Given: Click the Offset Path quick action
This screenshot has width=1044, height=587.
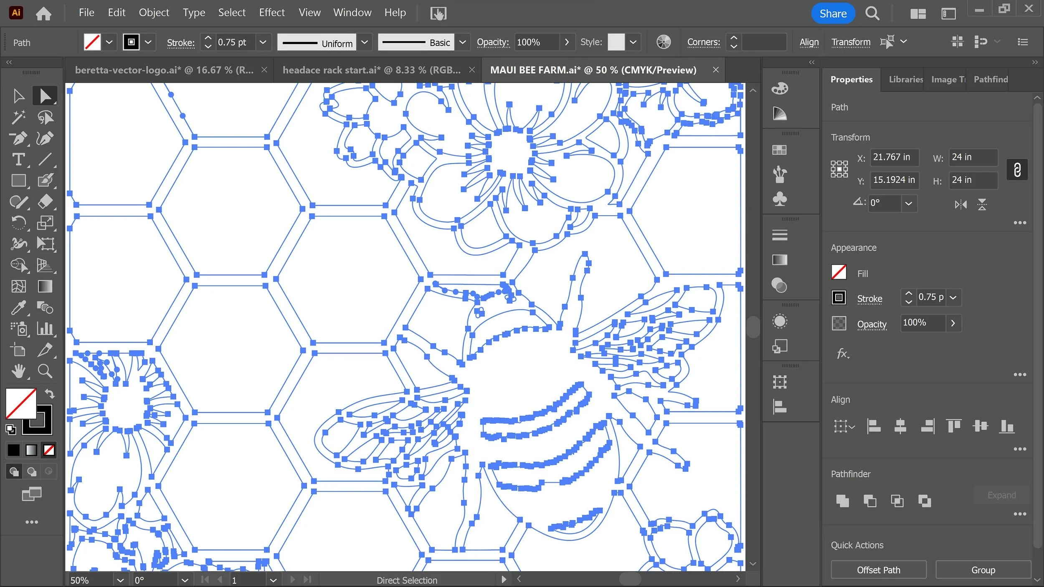Looking at the screenshot, I should click(878, 570).
